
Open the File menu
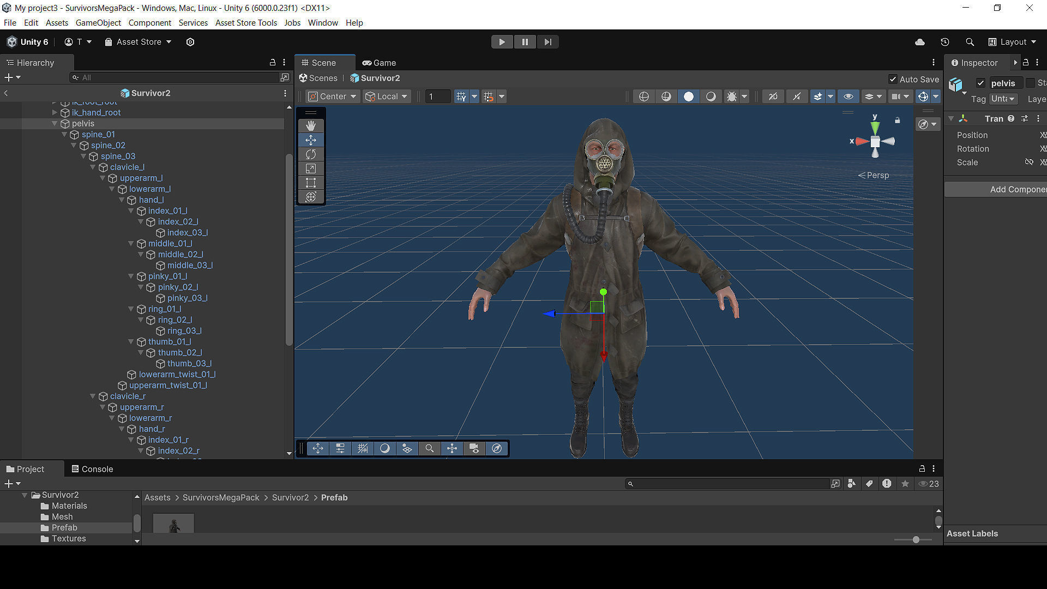10,23
